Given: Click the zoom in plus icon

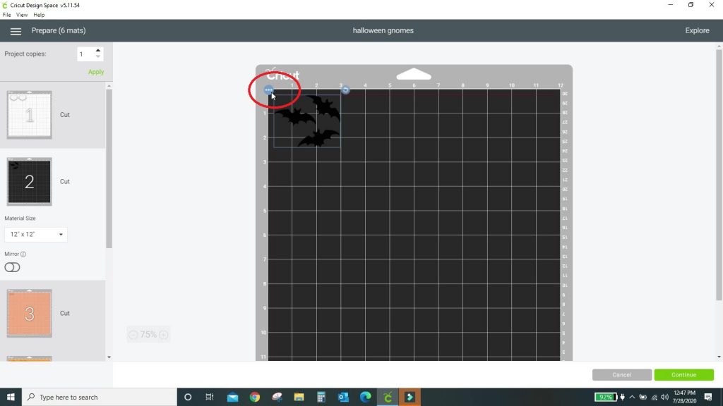Looking at the screenshot, I should tap(163, 335).
